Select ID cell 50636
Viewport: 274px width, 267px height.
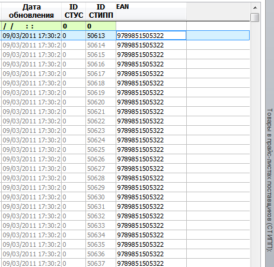pos(101,254)
